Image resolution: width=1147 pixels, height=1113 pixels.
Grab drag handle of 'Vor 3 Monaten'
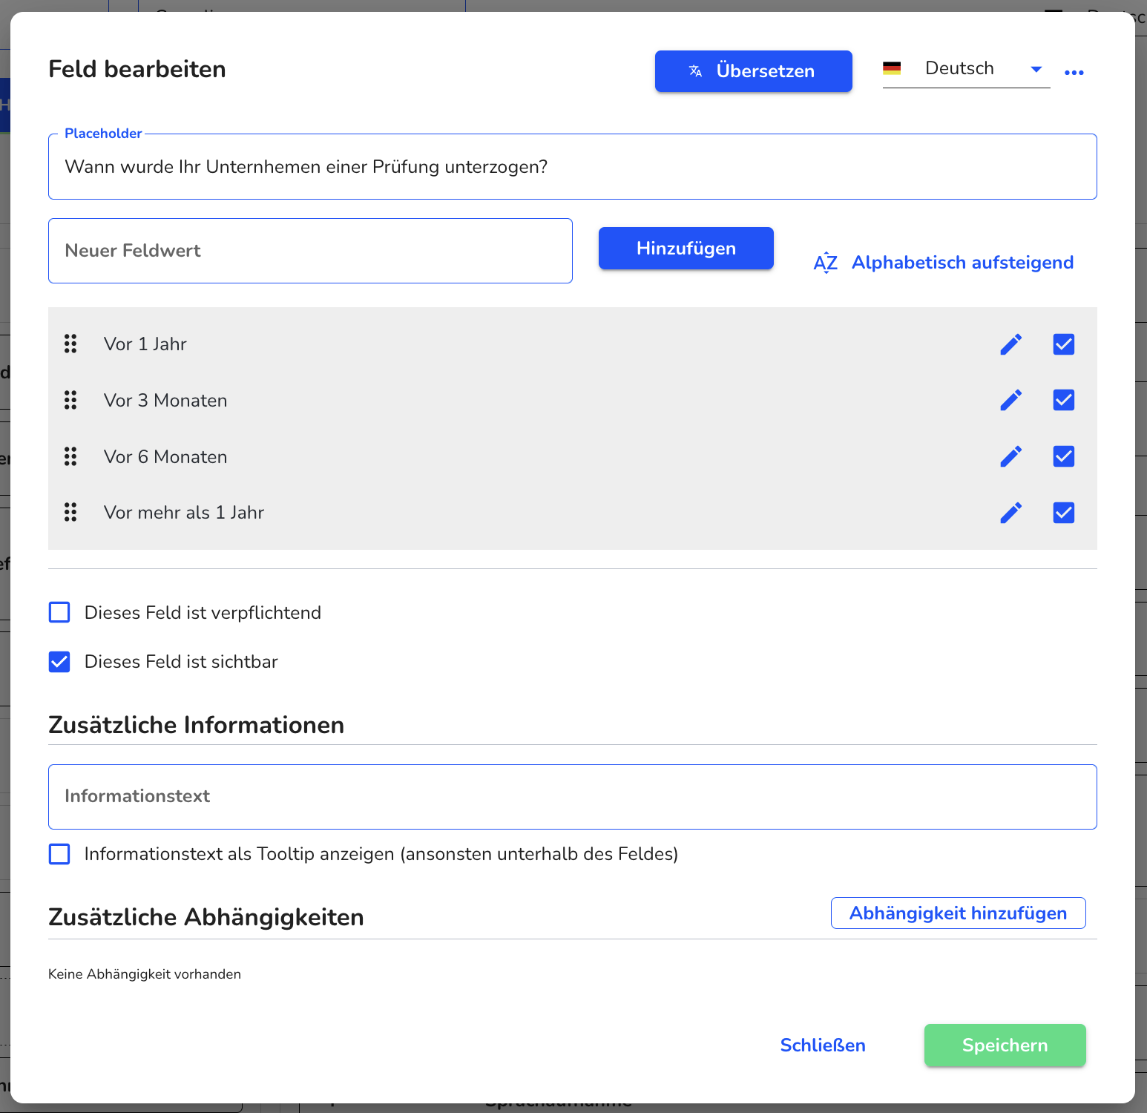[70, 400]
